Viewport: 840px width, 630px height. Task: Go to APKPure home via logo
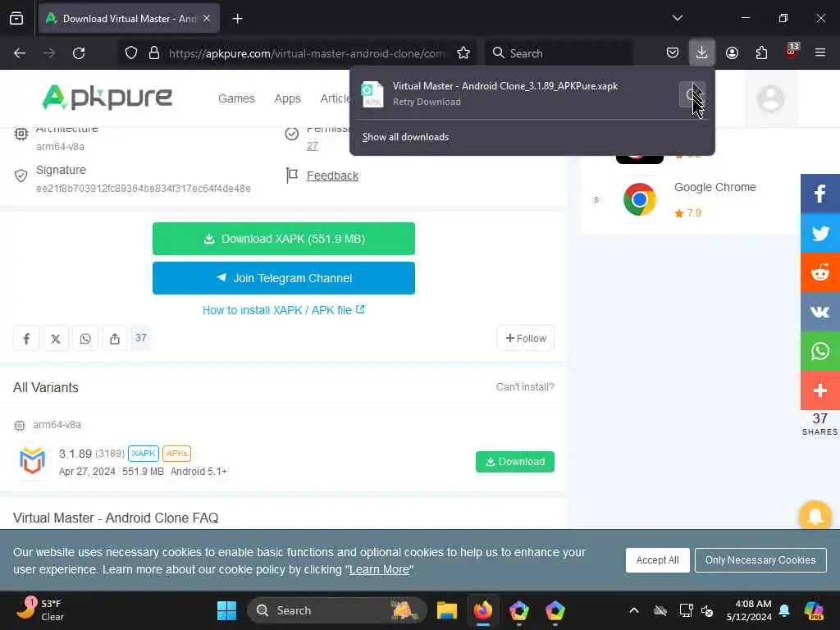coord(107,98)
